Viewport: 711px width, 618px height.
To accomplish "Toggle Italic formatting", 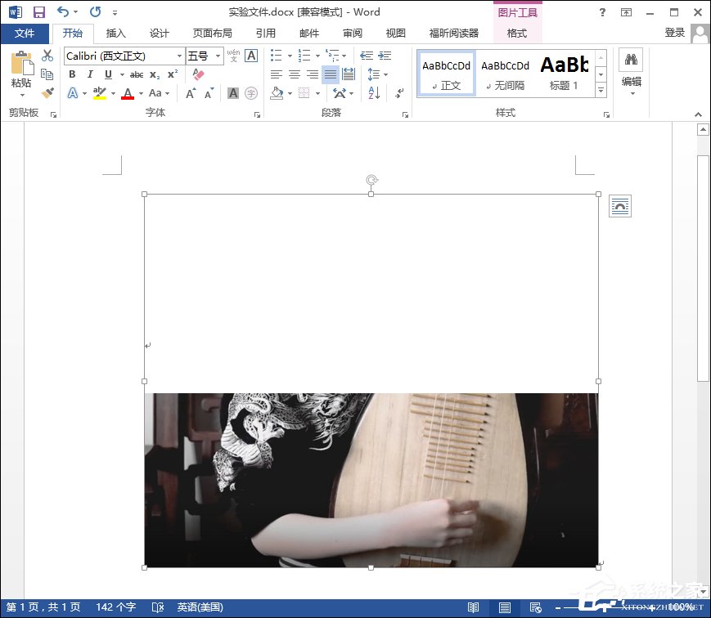I will coord(90,74).
